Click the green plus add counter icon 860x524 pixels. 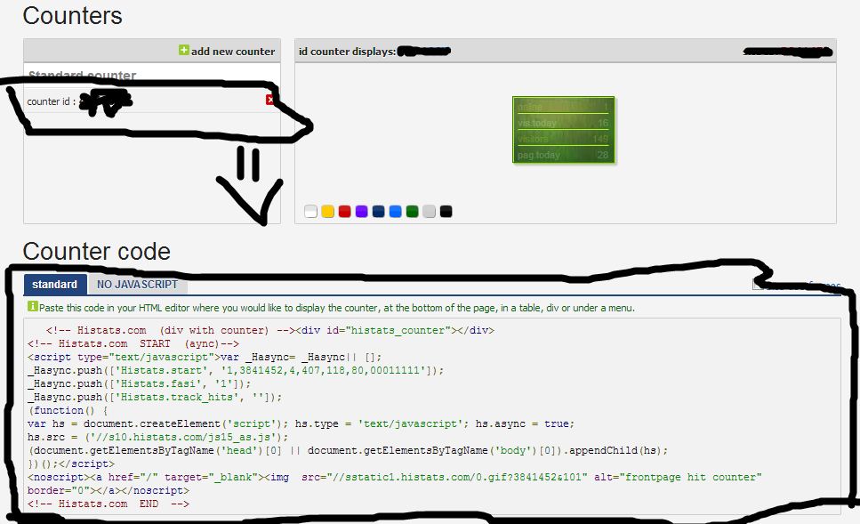pyautogui.click(x=184, y=51)
